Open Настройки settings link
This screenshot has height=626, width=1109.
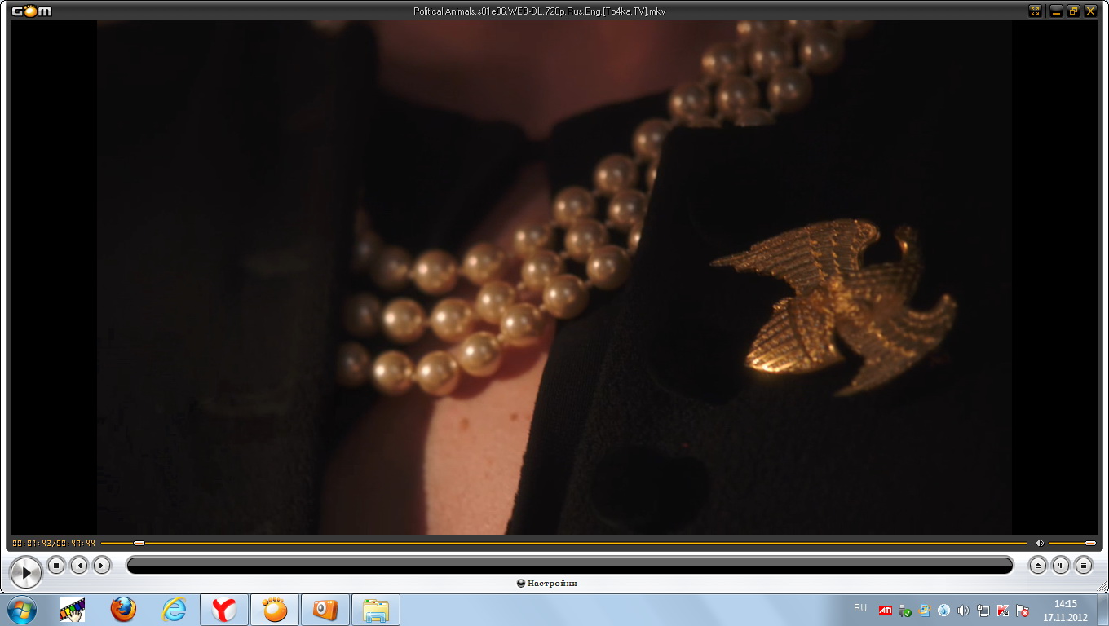(548, 583)
